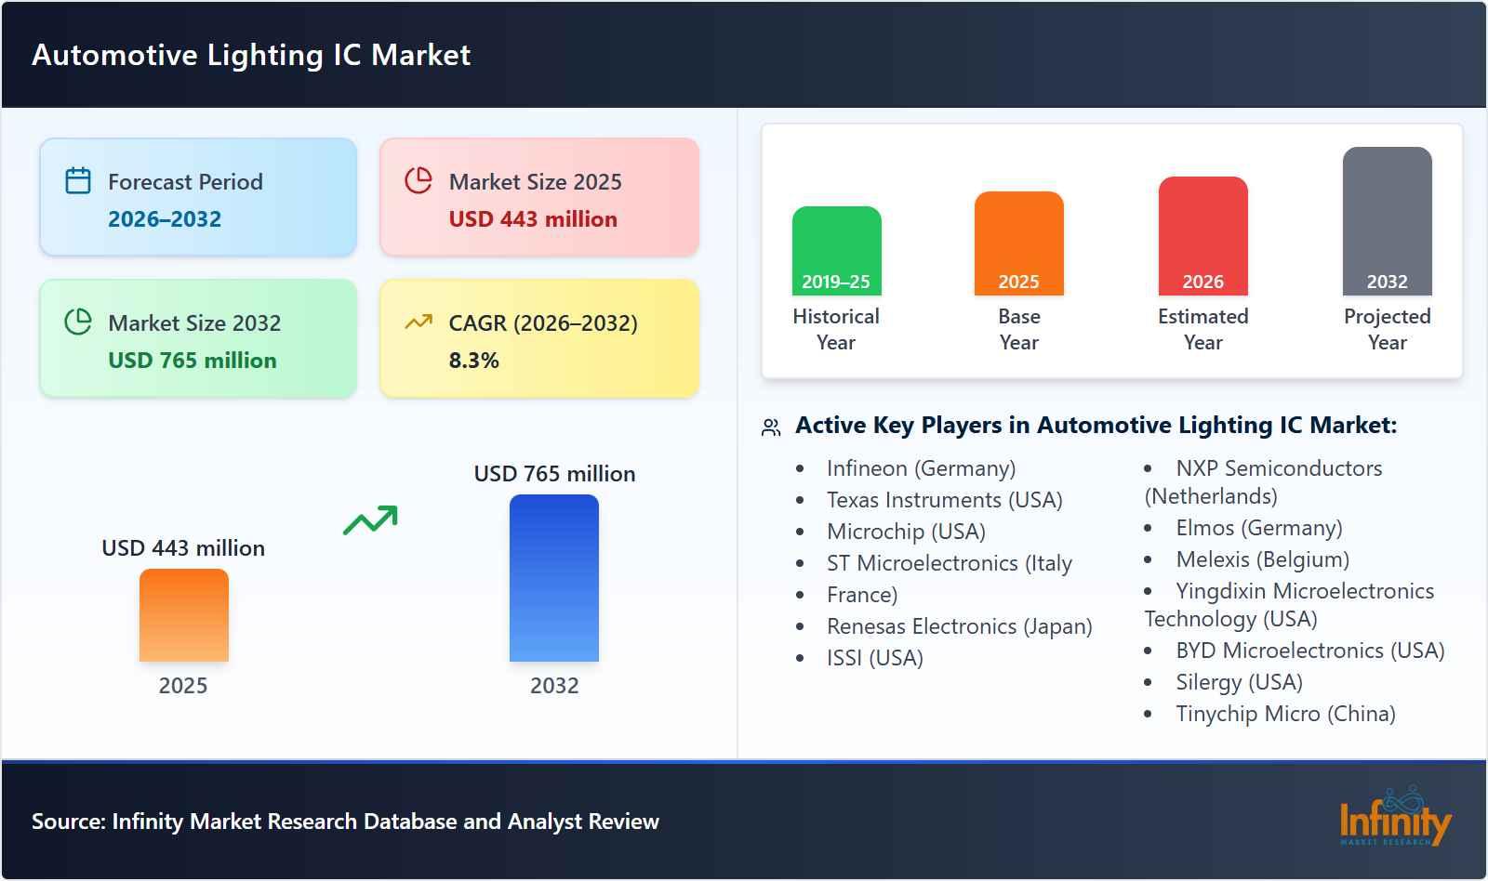The image size is (1488, 881).
Task: Click the Infinity Market Research logo
Action: tap(1395, 817)
